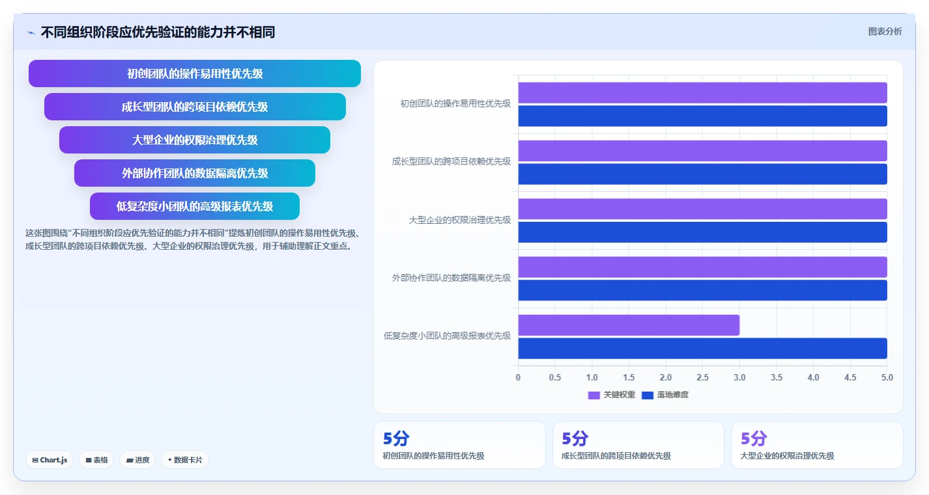Click the 初创团队的操作易用性优先级 chart axis label

click(455, 103)
